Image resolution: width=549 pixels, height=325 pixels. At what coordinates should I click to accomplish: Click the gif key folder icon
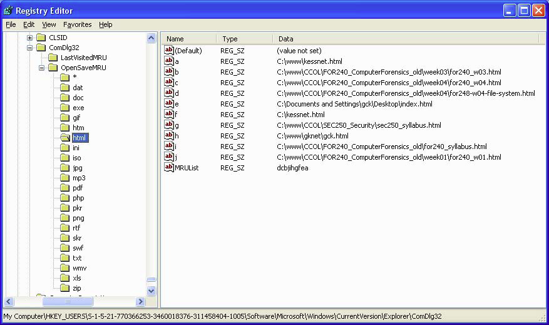click(x=64, y=118)
